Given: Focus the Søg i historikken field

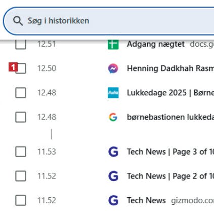Looking at the screenshot, I should tap(109, 21).
